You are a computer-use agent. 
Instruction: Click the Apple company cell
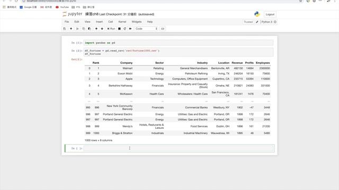click(129, 79)
